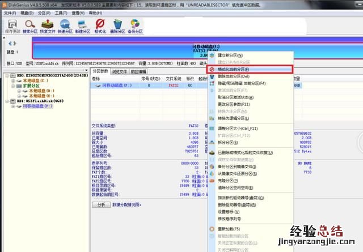Expand the 本地磁盘 (C:) tree node

tap(12, 80)
